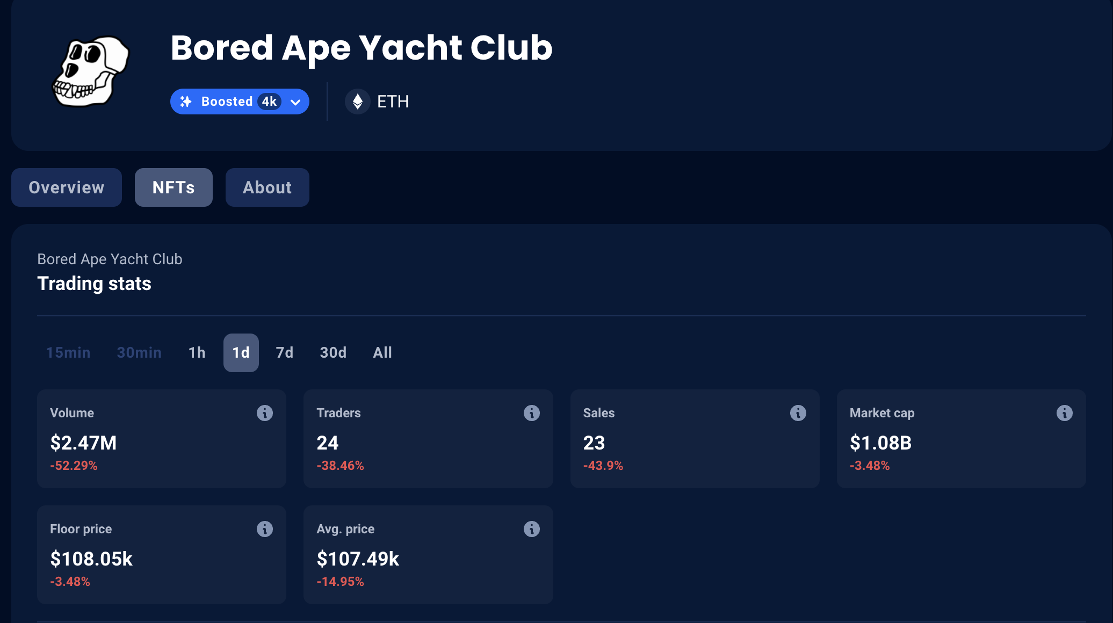The width and height of the screenshot is (1113, 623).
Task: Click the Bored Ape skull logo
Action: [91, 73]
